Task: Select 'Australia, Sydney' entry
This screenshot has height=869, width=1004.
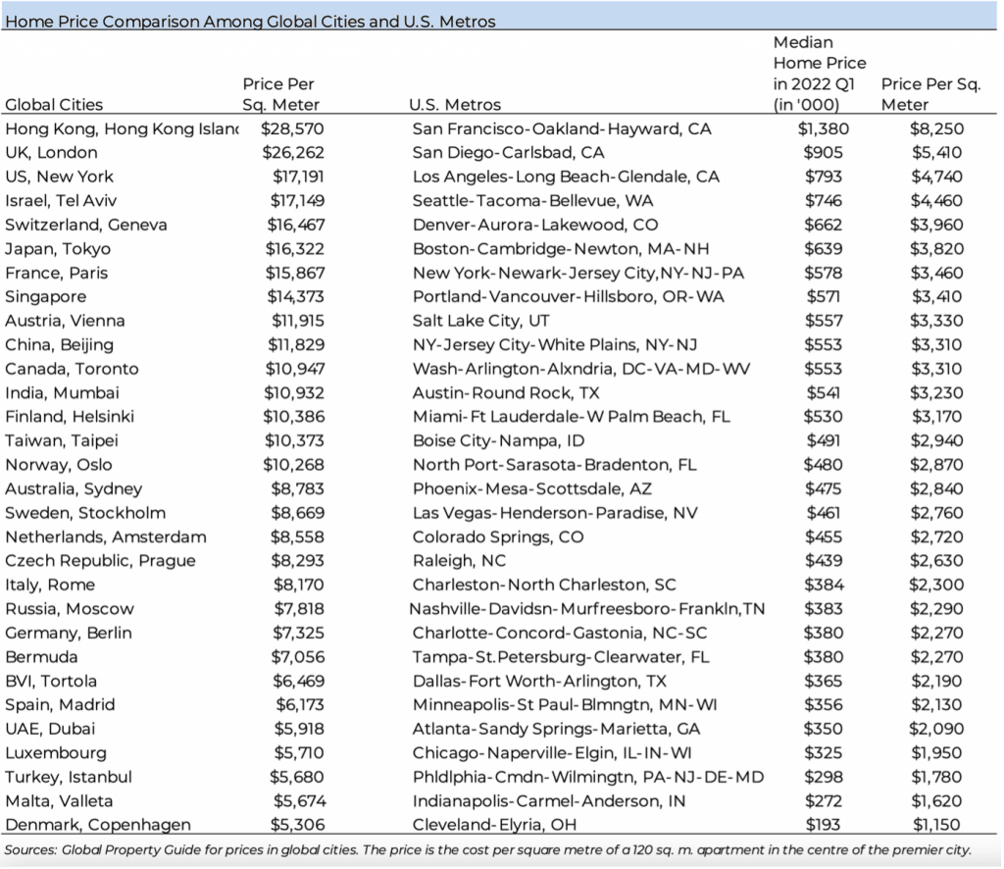Action: pos(74,489)
